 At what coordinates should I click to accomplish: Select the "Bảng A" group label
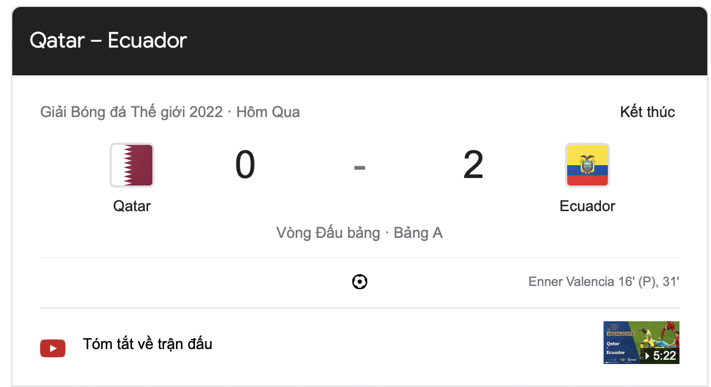418,233
